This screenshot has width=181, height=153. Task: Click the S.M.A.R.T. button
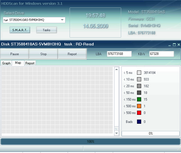20,30
